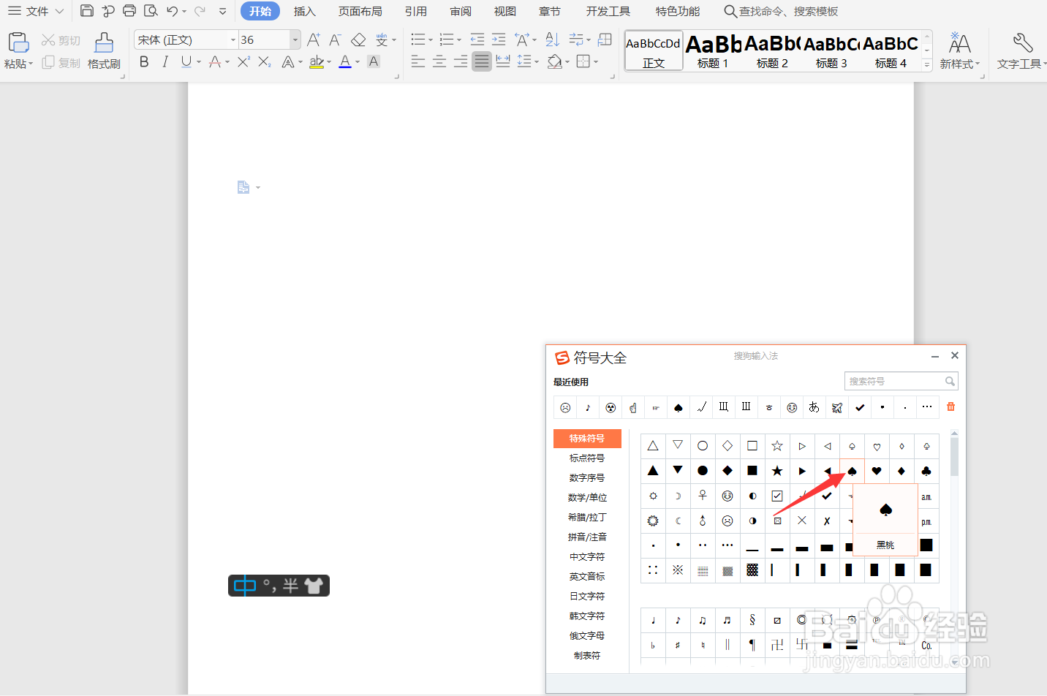The width and height of the screenshot is (1047, 696).
Task: Select 日文字符 category in symbol panel
Action: tap(587, 596)
